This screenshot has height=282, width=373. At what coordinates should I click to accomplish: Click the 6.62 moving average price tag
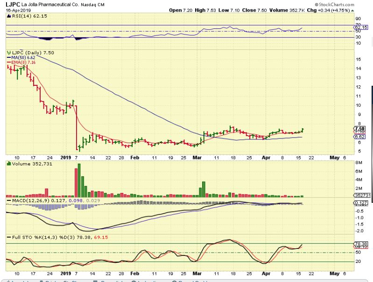pos(359,137)
